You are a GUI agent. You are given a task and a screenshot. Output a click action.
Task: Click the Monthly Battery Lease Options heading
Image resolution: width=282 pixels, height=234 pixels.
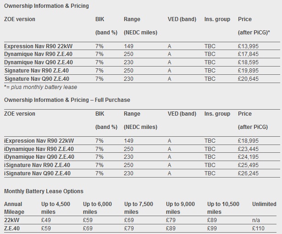[44, 191]
